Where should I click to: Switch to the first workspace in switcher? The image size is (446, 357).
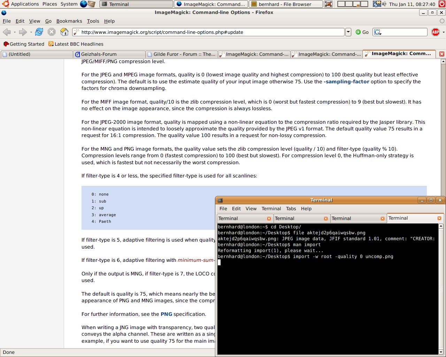(341, 4)
